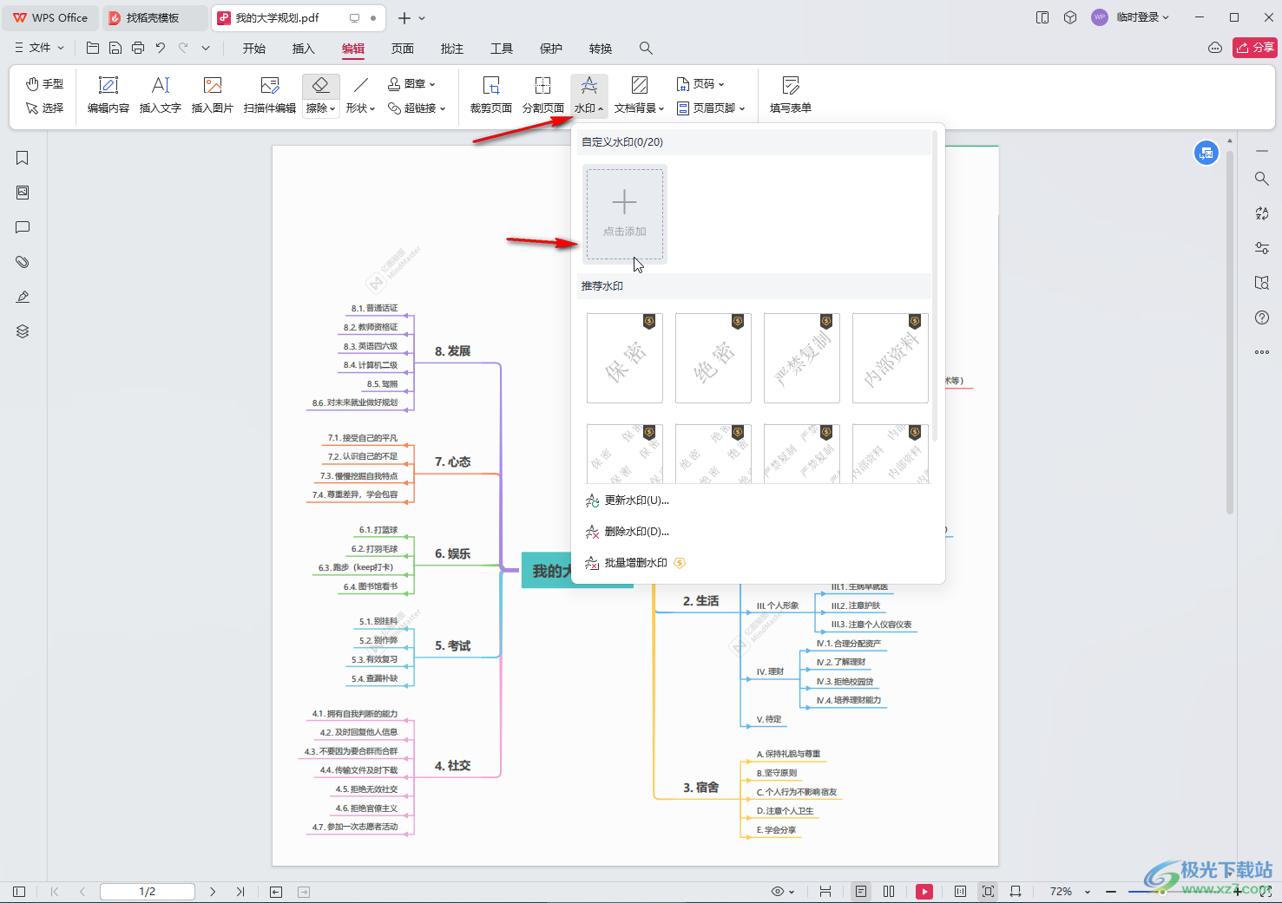The image size is (1282, 903).
Task: Choose the 内部资料 watermark template
Action: click(x=891, y=358)
